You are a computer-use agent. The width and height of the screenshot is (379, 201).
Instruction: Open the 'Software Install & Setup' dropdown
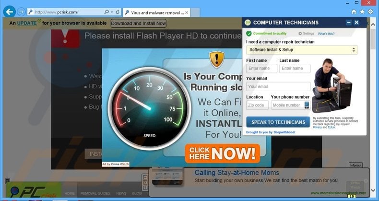pos(302,50)
